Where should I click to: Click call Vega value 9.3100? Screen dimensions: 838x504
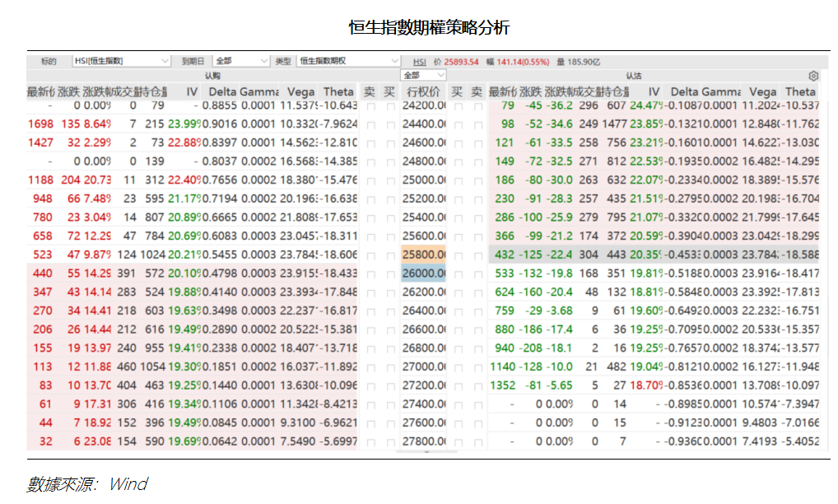coord(298,422)
